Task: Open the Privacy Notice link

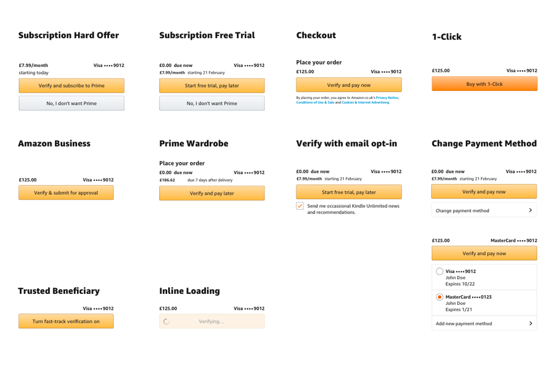Action: click(x=387, y=97)
